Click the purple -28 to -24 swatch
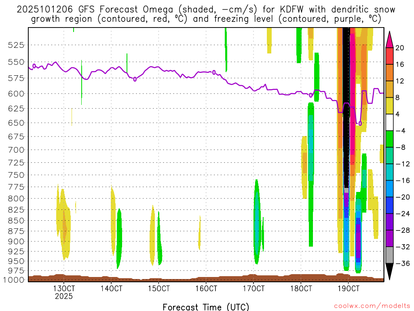 389,222
